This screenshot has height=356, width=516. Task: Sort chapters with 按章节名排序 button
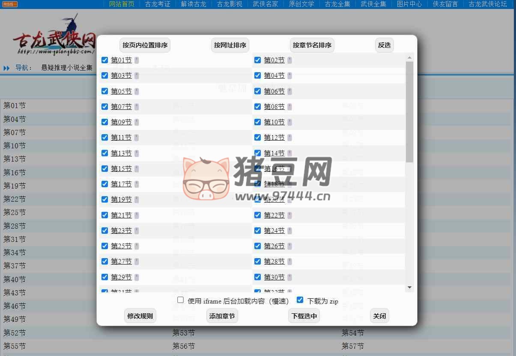[312, 45]
